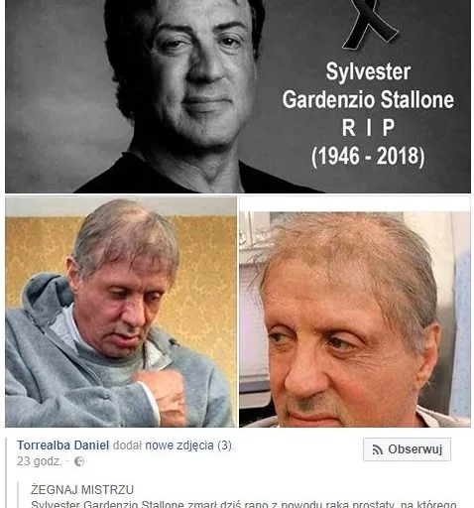This screenshot has width=474, height=508.
Task: Click the word 'dodał' in the post header
Action: (127, 445)
